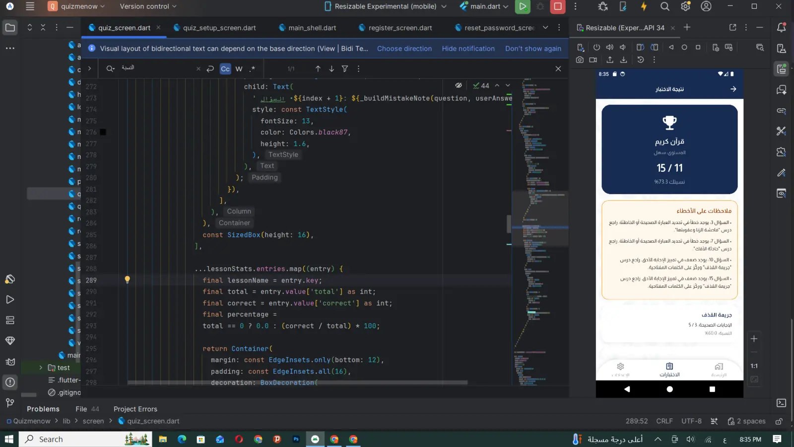The height and width of the screenshot is (447, 794).
Task: Click black87 color swatch in gutter
Action: point(103,132)
